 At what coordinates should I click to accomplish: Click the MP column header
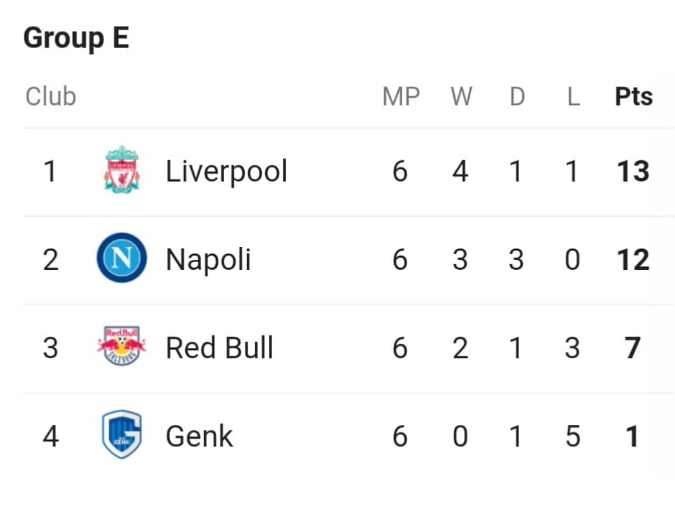point(401,96)
